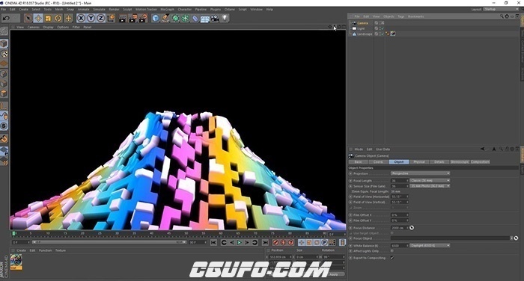Toggle Export to Compositing checkbox
Viewport: 524px width, 281px height.
[392, 258]
